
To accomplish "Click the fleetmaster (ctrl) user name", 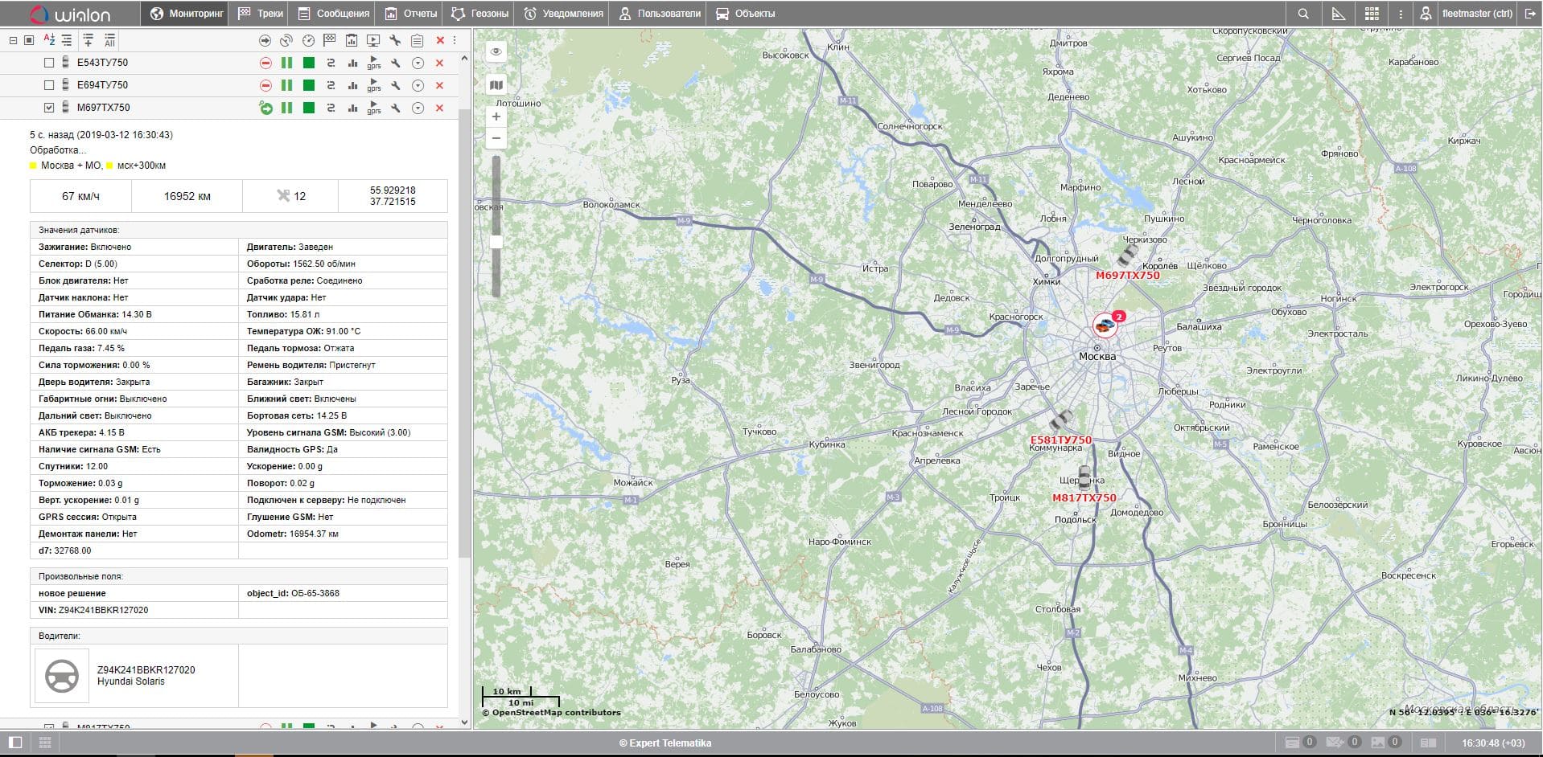I will tap(1477, 14).
